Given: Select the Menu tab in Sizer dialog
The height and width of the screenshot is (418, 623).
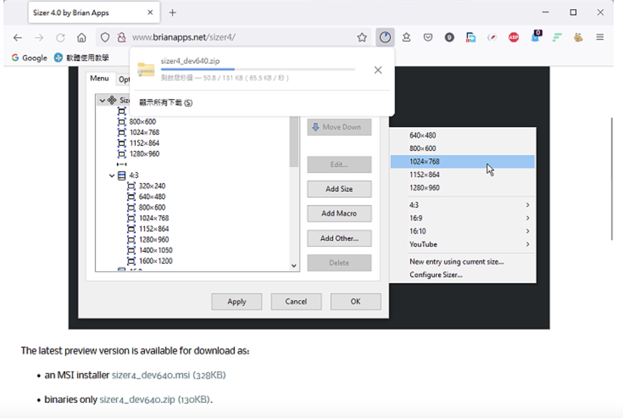Looking at the screenshot, I should [x=100, y=78].
